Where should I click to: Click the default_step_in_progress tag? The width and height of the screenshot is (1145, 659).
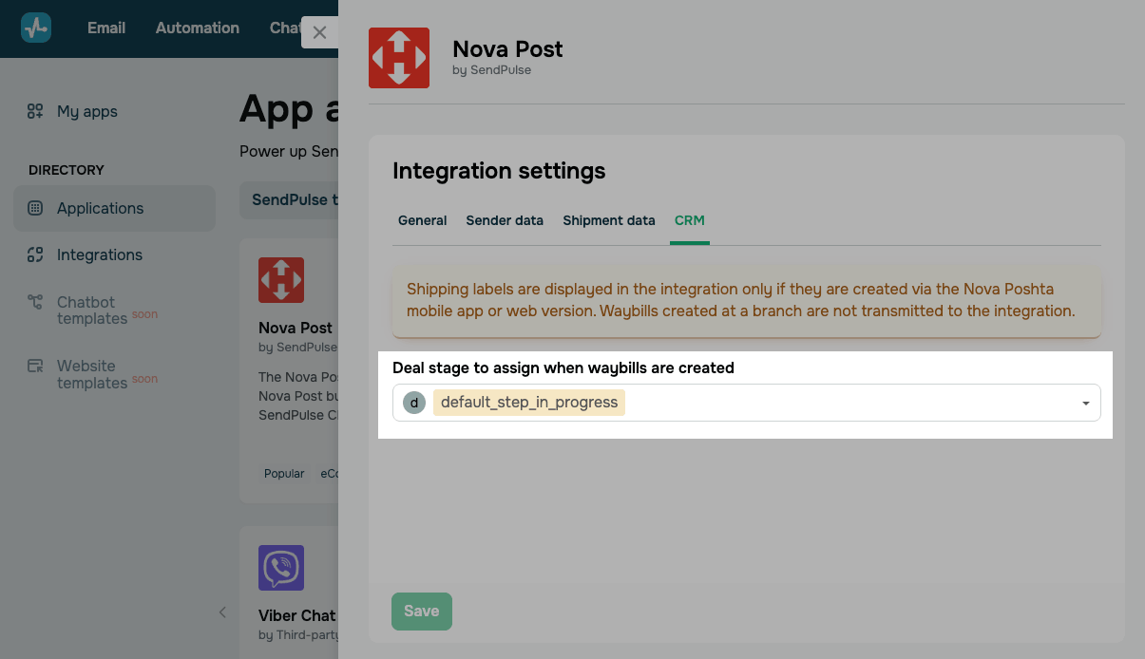(x=529, y=403)
